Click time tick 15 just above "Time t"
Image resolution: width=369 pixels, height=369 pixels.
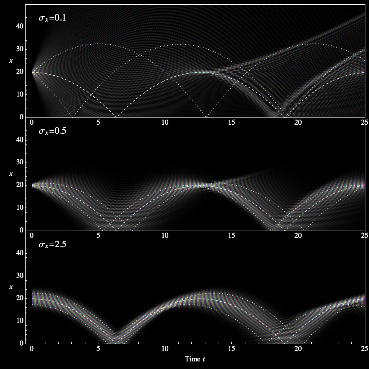coord(231,348)
